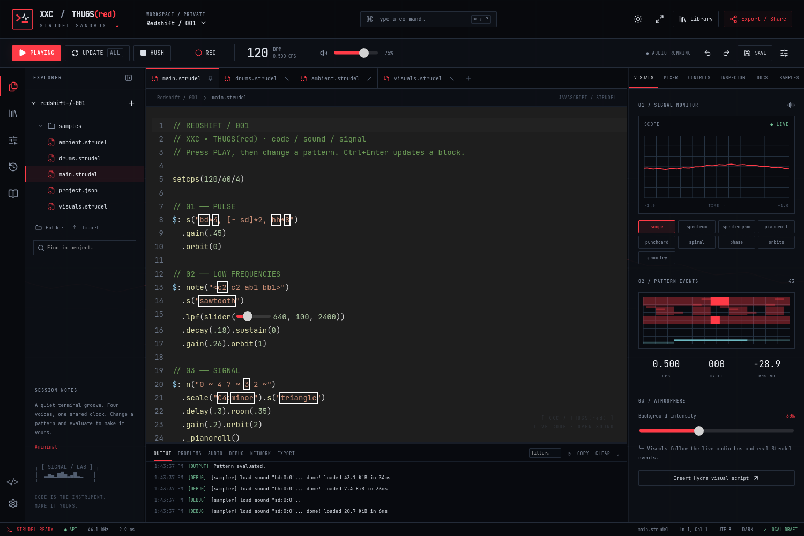Redo the last edit
The height and width of the screenshot is (536, 804).
[726, 53]
